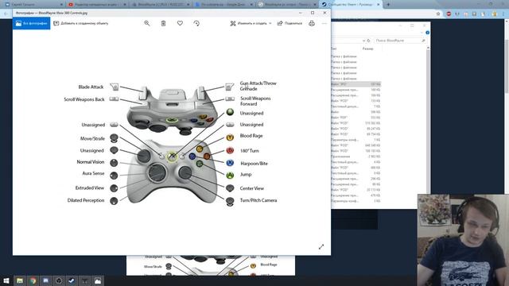
Task: Select the highlighted 'Файл POD' row in Explorer
Action: [x=356, y=84]
